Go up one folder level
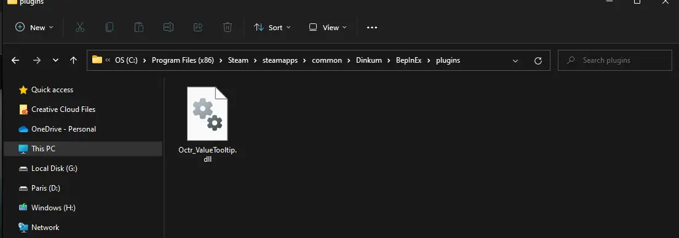The height and width of the screenshot is (238, 679). coord(73,61)
